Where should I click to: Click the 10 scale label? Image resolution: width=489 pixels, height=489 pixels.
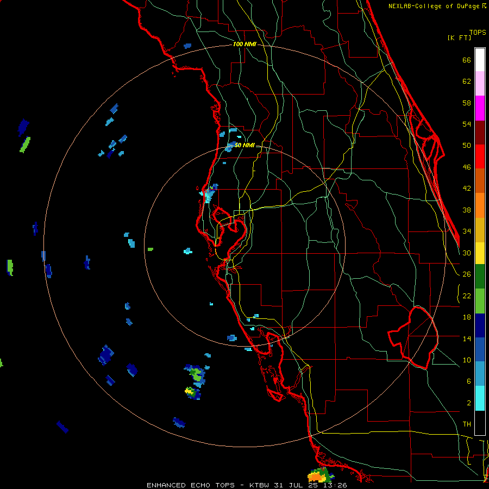click(x=467, y=360)
